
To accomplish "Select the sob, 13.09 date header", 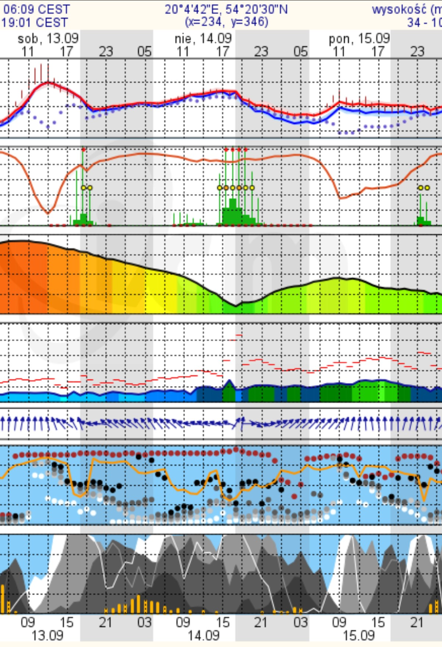I will pos(48,39).
